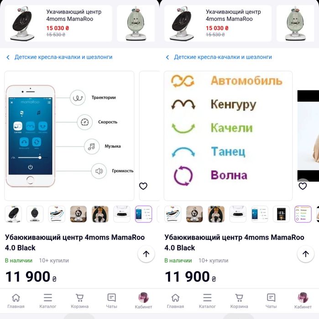Open Корзина cart icon on left screen

(x=79, y=301)
